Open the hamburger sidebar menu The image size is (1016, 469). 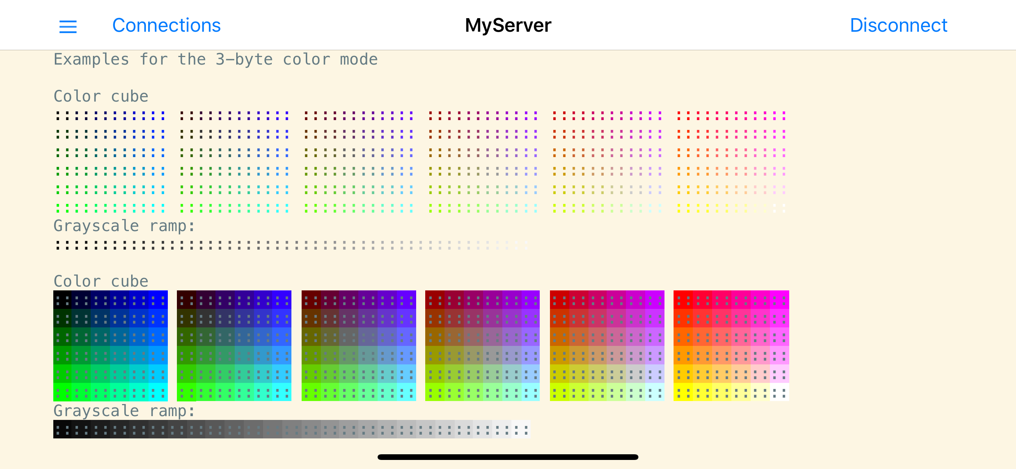[67, 25]
